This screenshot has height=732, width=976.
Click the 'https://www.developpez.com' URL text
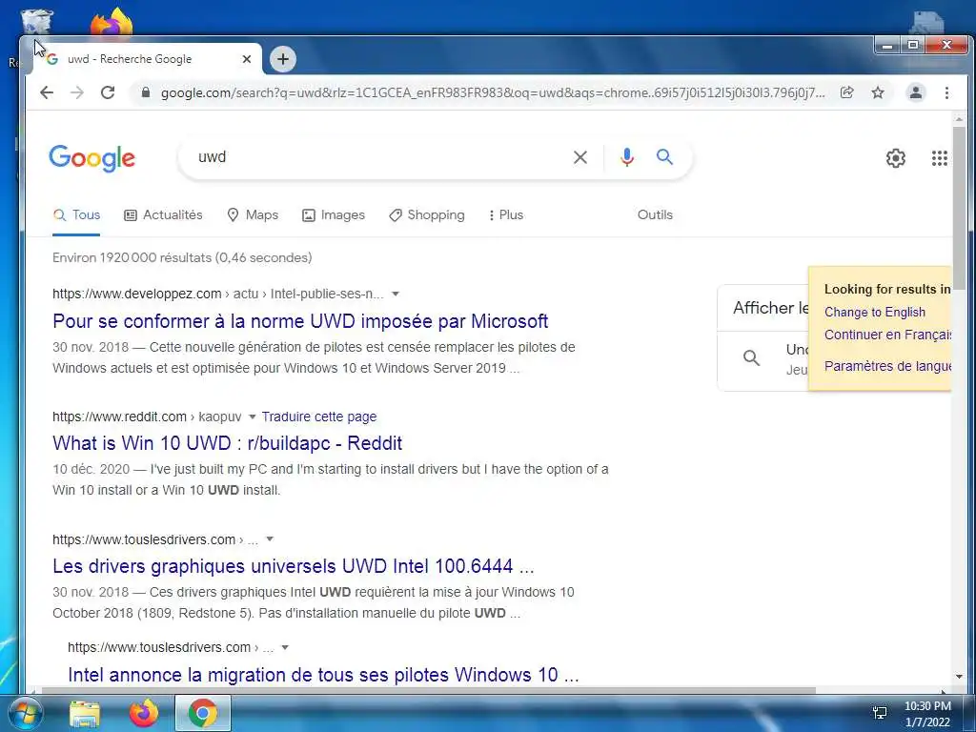click(x=137, y=294)
